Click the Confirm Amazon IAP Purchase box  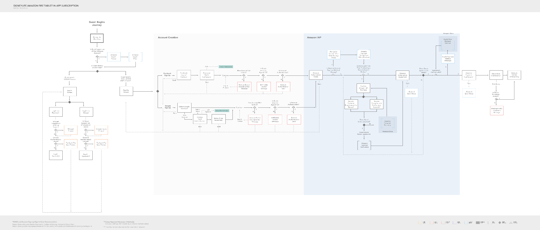(363, 88)
